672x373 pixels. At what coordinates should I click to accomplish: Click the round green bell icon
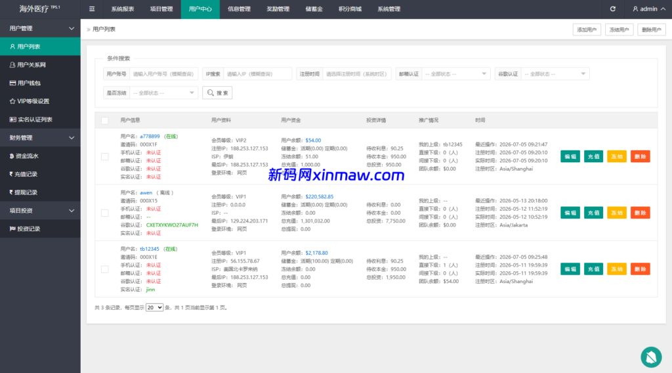651,357
